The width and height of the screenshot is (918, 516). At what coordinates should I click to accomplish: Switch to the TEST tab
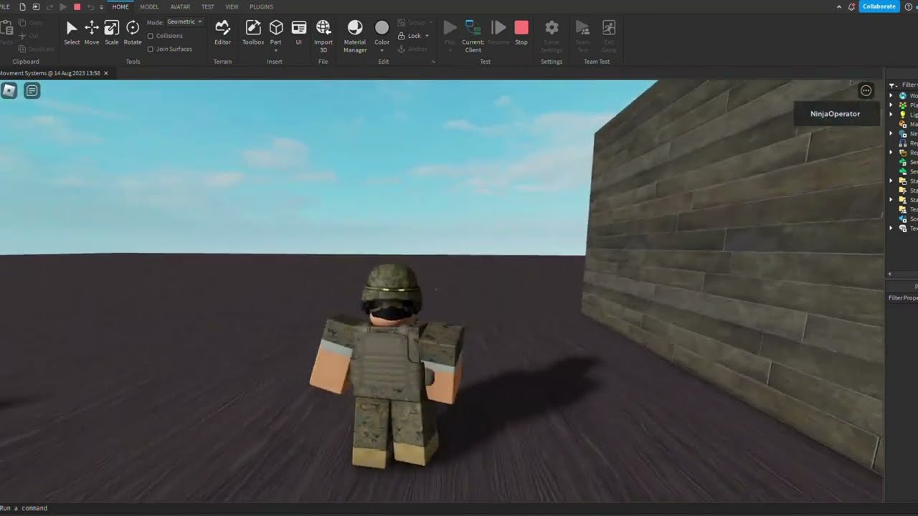(207, 6)
